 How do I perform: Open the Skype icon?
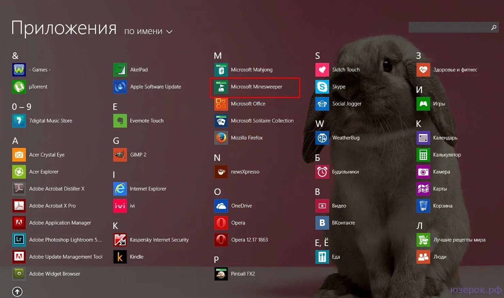coord(322,87)
